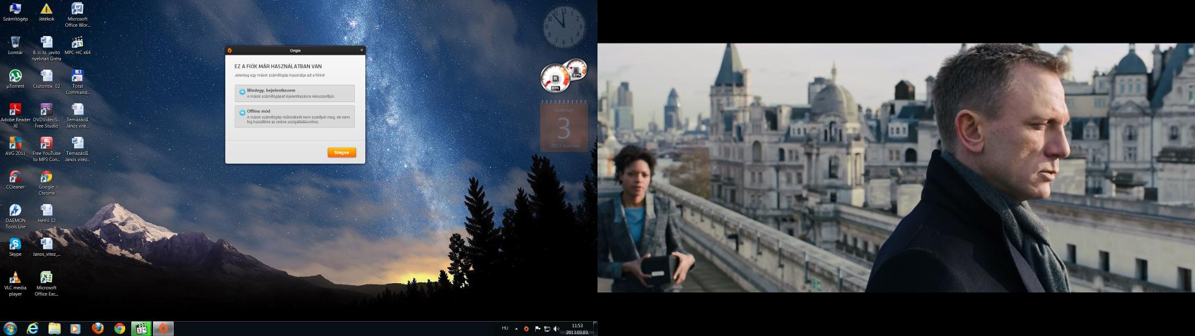Image resolution: width=1195 pixels, height=336 pixels.
Task: Open Windows Explorer folder on the taskbar
Action: (x=54, y=329)
